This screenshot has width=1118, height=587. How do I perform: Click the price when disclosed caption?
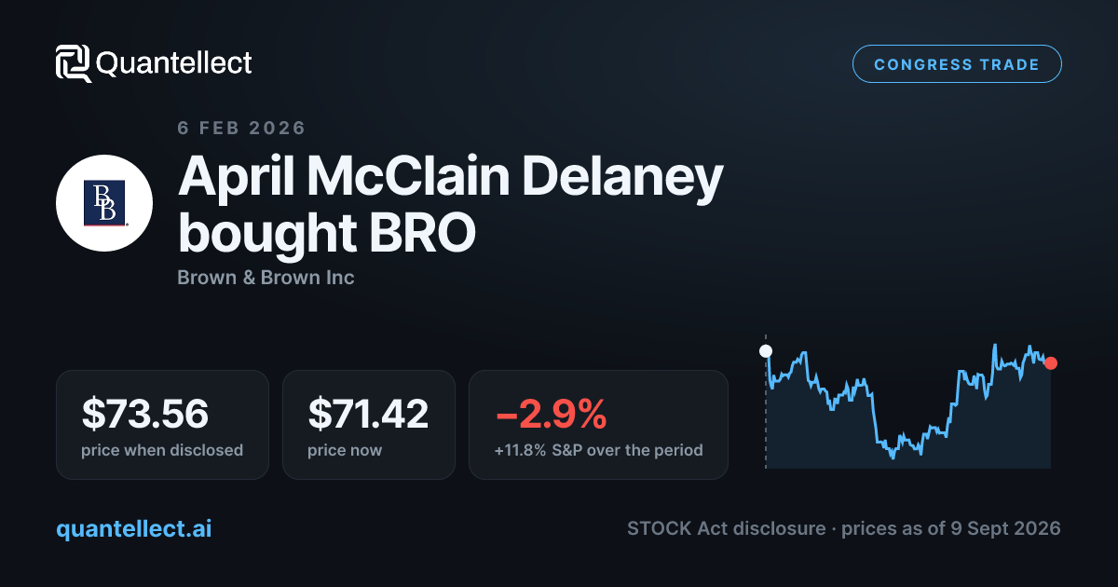(162, 450)
